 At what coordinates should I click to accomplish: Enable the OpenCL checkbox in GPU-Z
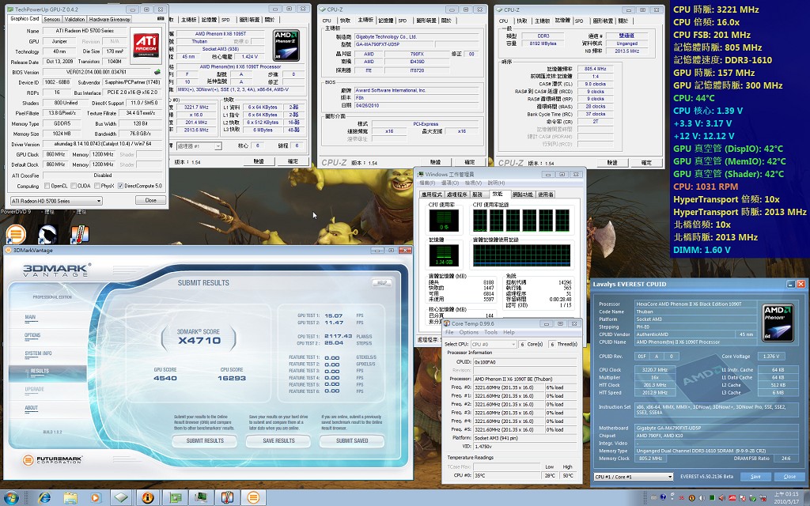click(47, 186)
